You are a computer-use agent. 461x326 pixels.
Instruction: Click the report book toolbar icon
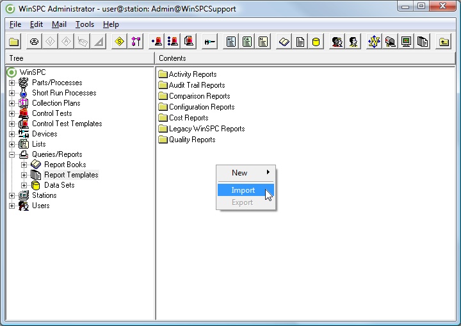tap(284, 42)
